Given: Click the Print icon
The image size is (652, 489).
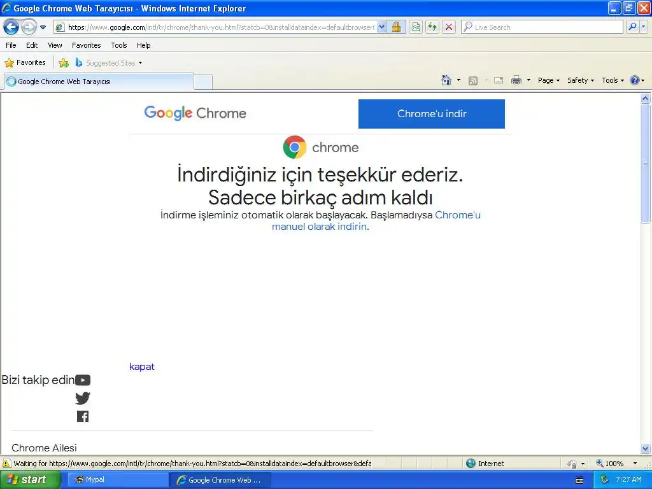Looking at the screenshot, I should pyautogui.click(x=516, y=80).
